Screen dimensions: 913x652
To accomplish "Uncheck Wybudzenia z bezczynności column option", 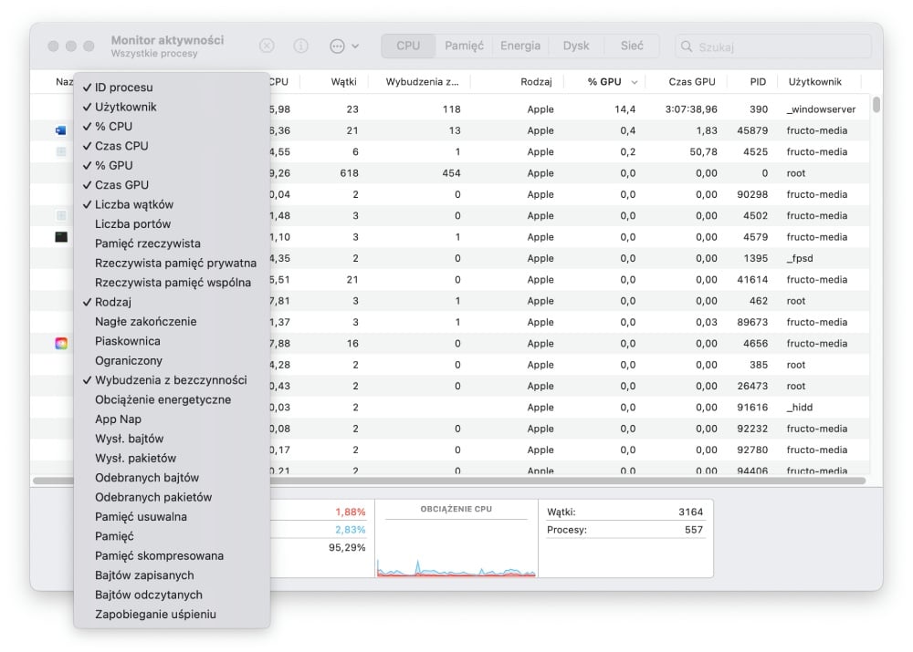I will click(172, 379).
